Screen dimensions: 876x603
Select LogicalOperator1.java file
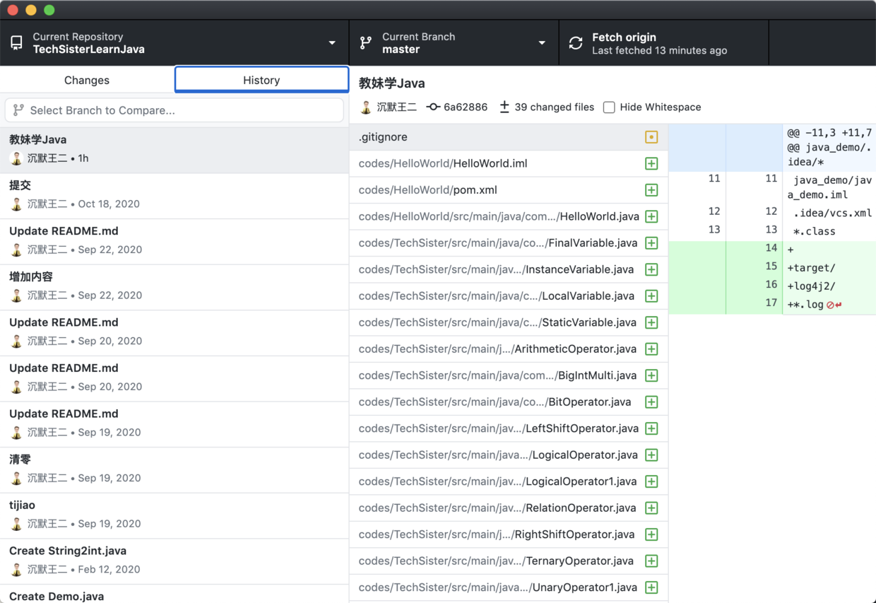click(509, 481)
